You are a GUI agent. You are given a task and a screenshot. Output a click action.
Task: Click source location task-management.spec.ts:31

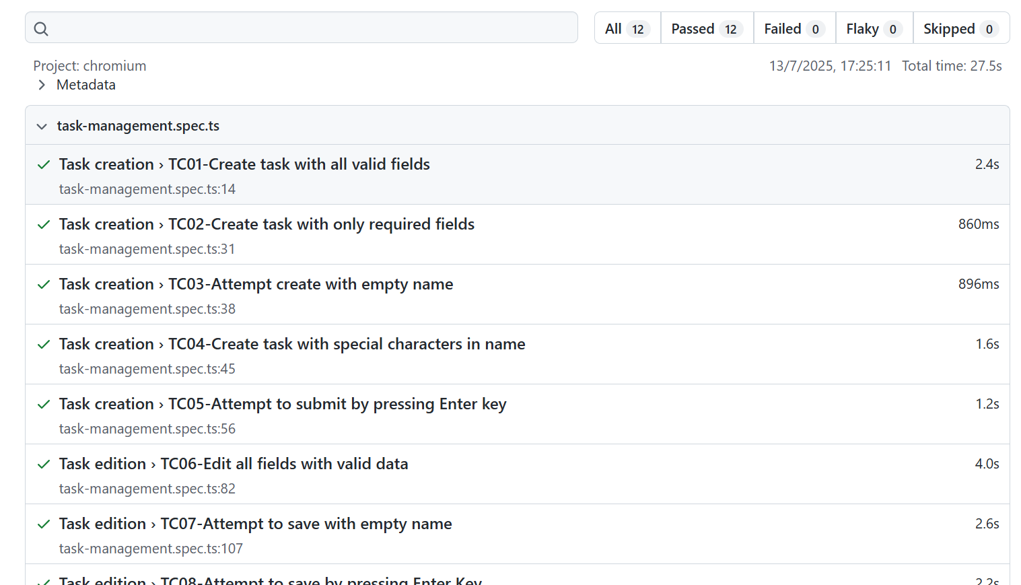147,249
